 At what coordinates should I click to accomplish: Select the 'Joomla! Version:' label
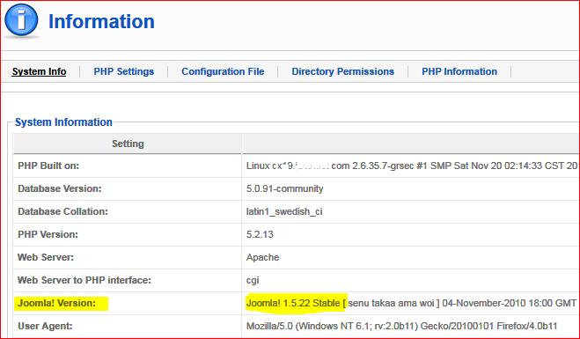pos(56,304)
